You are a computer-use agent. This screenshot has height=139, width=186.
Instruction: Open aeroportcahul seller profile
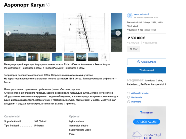(141, 14)
